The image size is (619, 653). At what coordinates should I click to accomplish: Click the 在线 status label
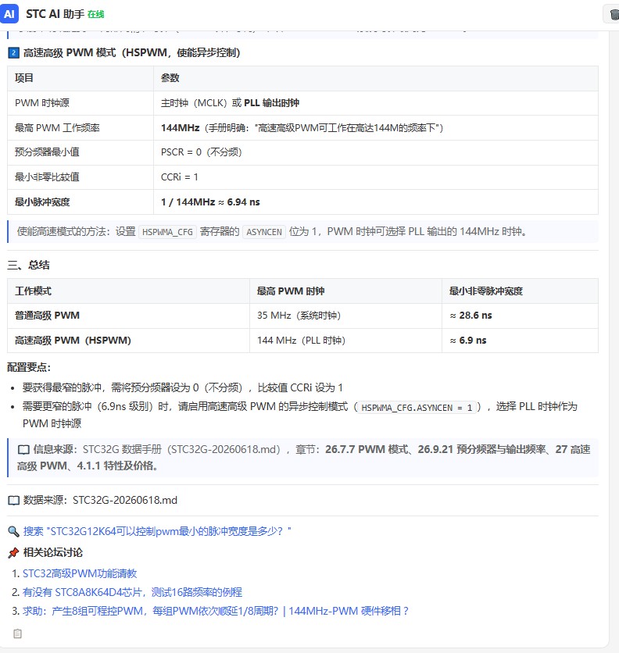pyautogui.click(x=96, y=15)
